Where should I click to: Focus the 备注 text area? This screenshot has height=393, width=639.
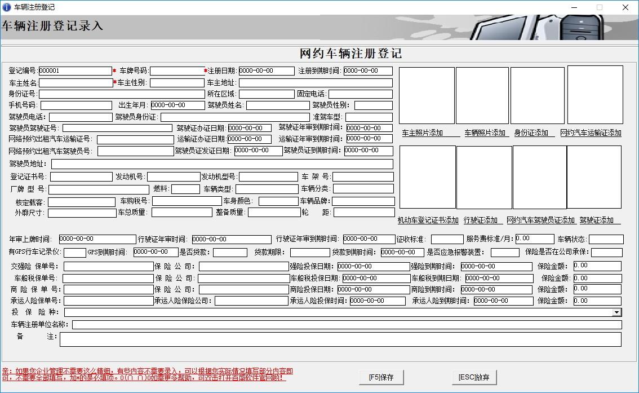[340, 339]
